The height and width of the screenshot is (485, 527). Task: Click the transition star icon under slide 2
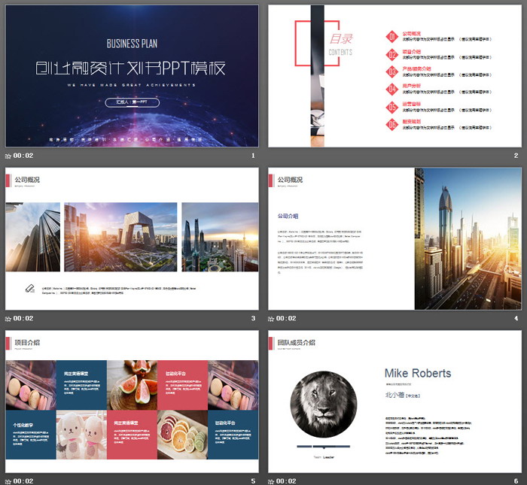click(x=271, y=156)
